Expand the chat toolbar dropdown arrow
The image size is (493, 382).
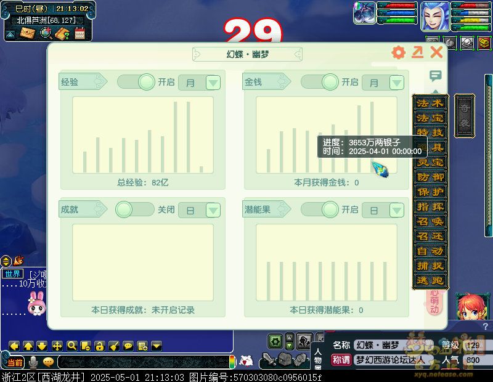coord(157,346)
